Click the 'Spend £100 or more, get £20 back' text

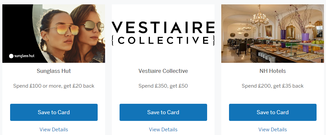point(54,86)
